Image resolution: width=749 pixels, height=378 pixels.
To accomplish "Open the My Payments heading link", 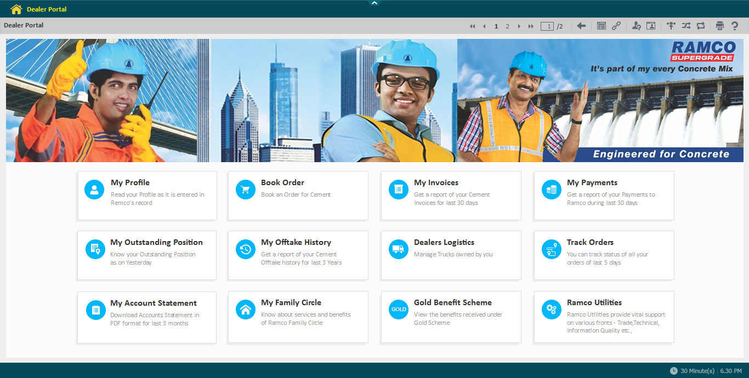I will (592, 182).
